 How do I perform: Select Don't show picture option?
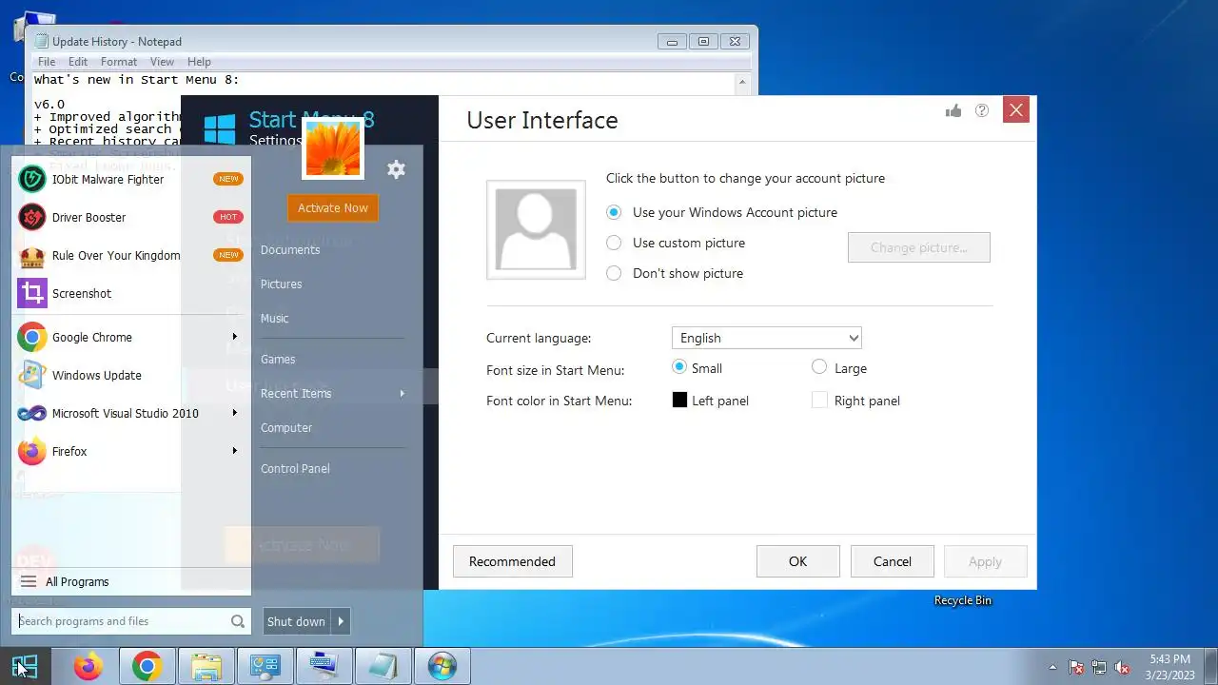click(x=614, y=273)
